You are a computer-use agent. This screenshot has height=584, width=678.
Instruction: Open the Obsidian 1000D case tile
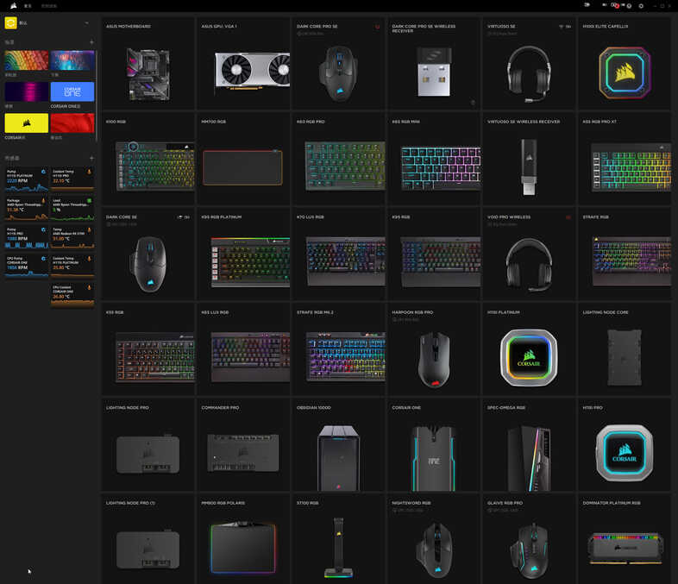[338, 445]
